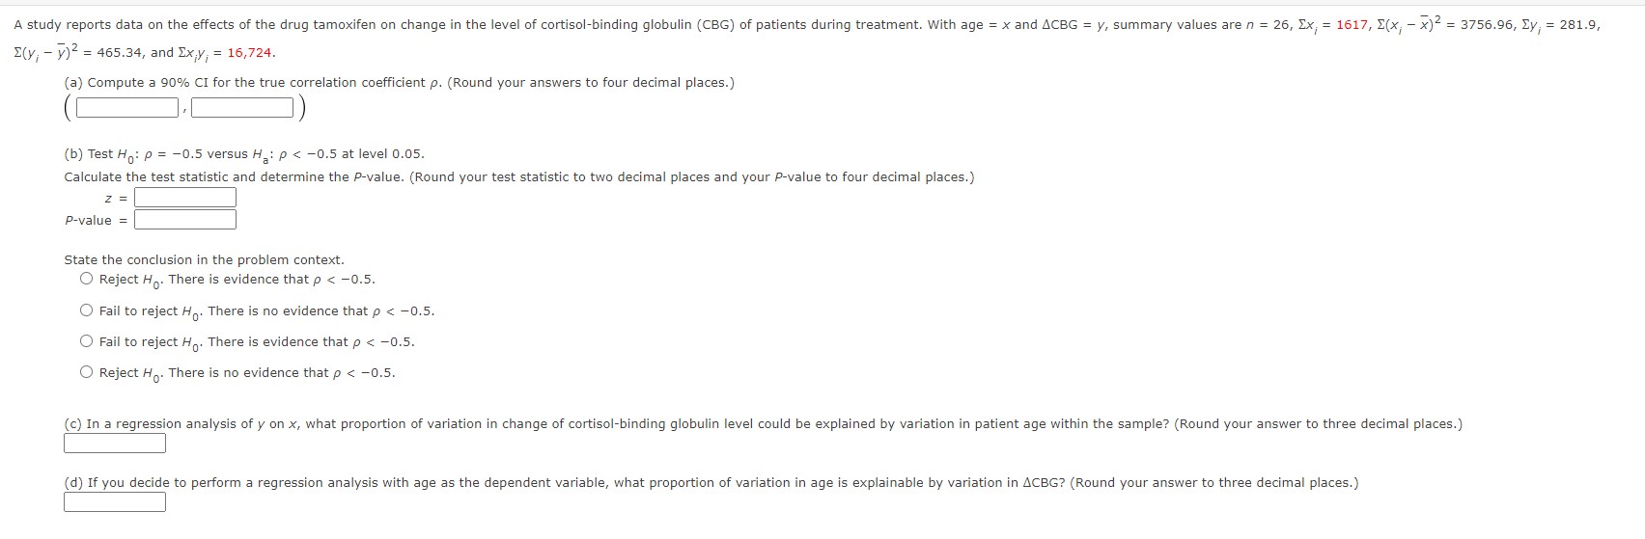
Task: Click the part (b) hypothesis test statement
Action: (x=244, y=154)
